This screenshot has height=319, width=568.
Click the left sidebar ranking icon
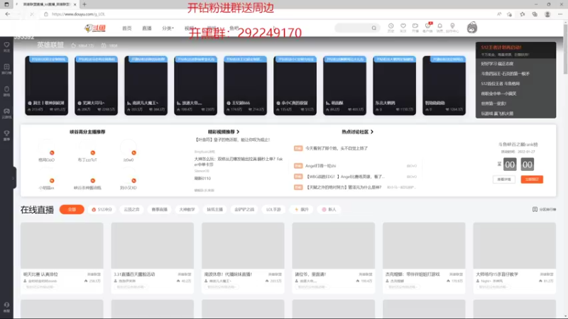pyautogui.click(x=6, y=69)
